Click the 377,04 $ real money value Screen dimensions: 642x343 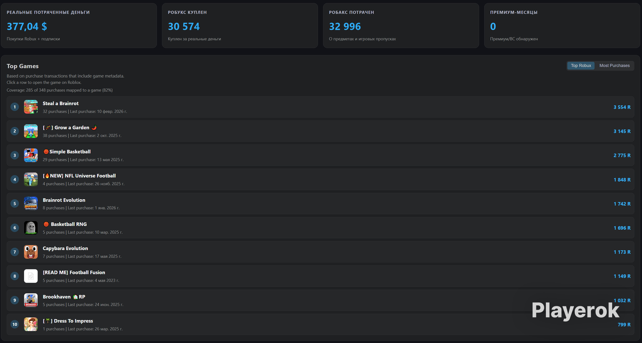[27, 26]
